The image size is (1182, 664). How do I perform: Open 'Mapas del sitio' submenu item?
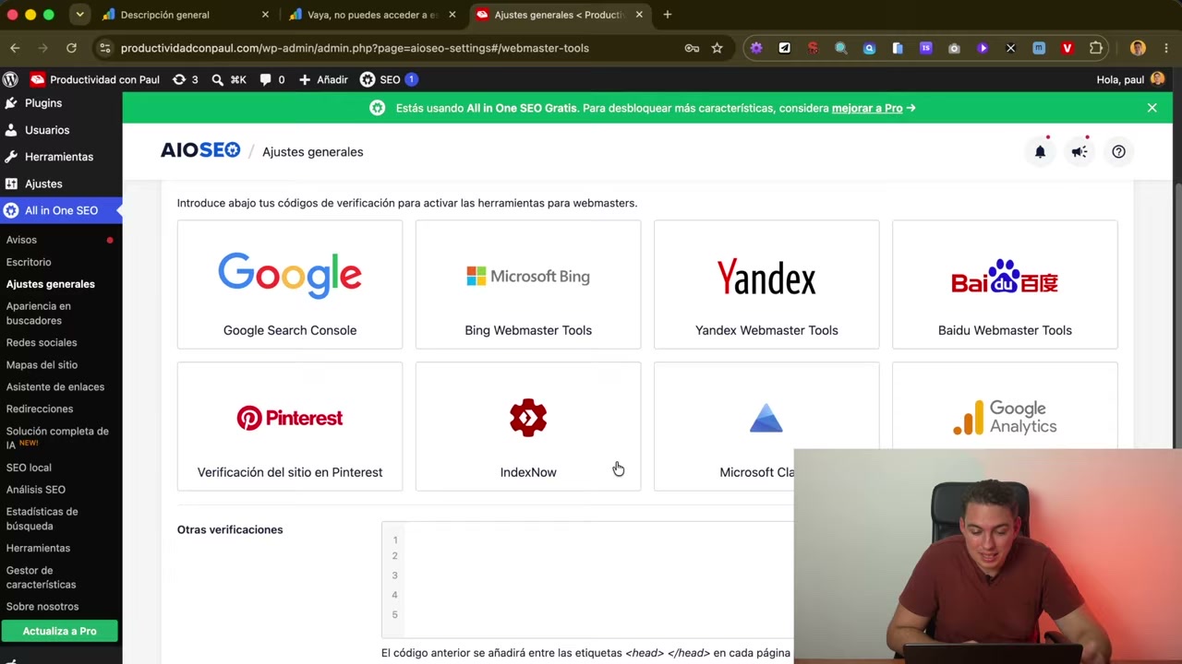tap(42, 365)
